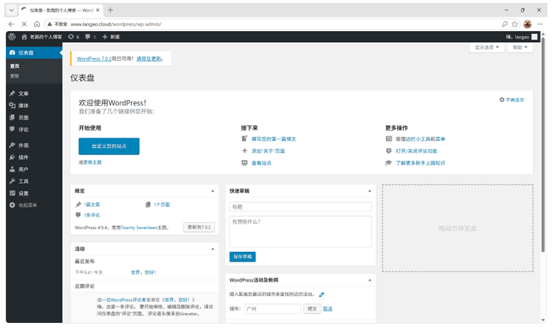554x328 pixels.
Task: Collapse the 概览 panel arrow
Action: pos(213,191)
